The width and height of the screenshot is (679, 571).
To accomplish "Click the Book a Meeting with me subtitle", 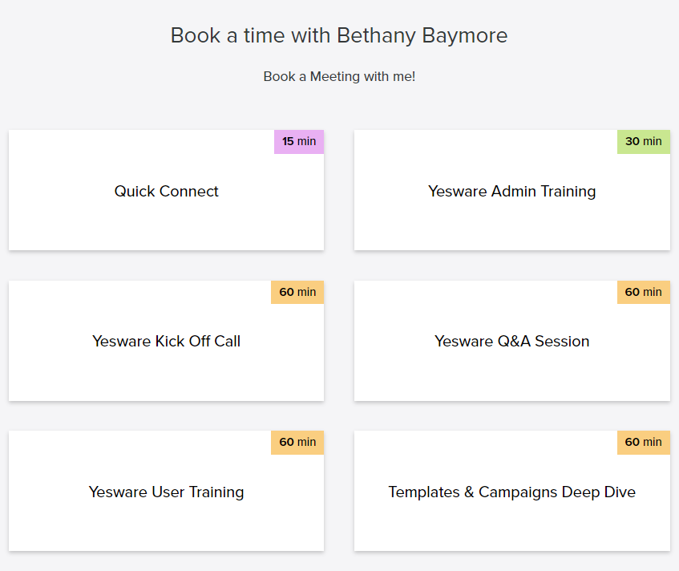I will [x=339, y=77].
